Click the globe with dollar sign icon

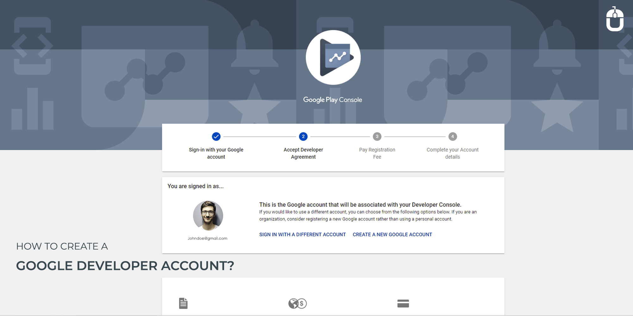[298, 303]
